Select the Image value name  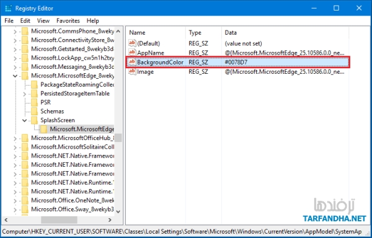(x=145, y=72)
